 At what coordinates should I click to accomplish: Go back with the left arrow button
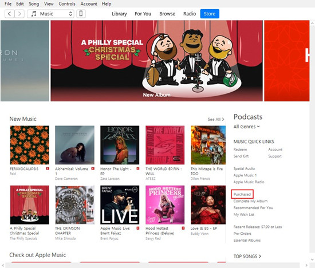[9, 14]
